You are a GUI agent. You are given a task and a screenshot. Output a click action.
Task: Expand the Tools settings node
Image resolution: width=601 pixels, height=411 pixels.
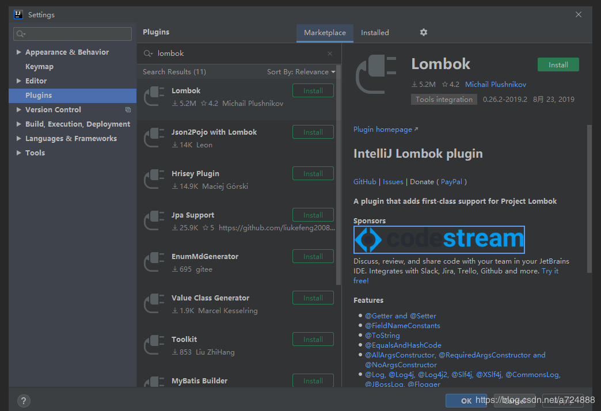pos(18,153)
